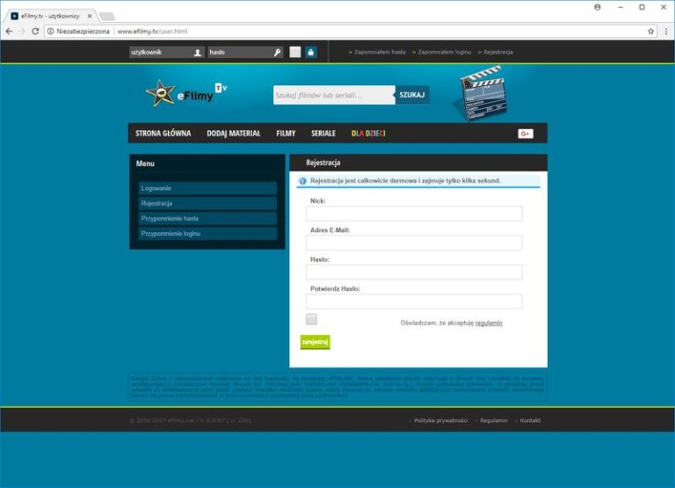The image size is (675, 488).
Task: Go back with the browser back arrow
Action: 9,31
